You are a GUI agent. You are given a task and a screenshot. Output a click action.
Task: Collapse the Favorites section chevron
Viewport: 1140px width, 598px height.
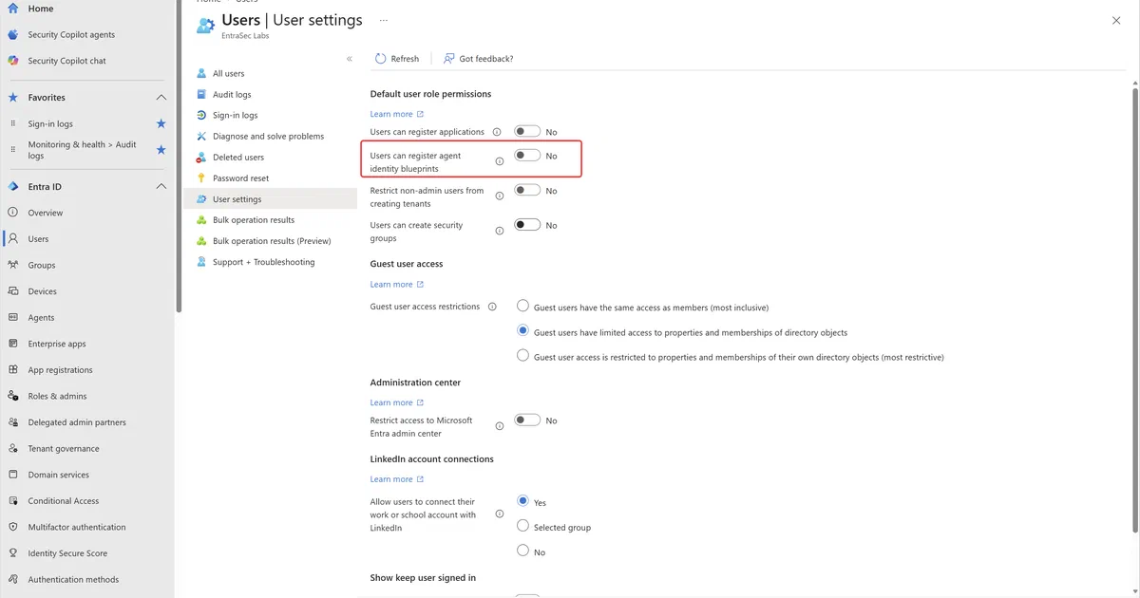pos(161,97)
